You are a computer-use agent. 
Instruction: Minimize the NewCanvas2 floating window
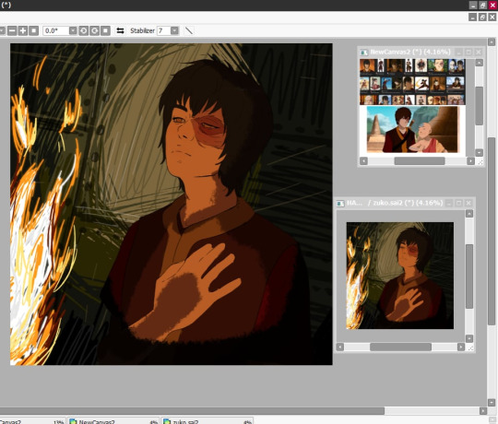458,52
